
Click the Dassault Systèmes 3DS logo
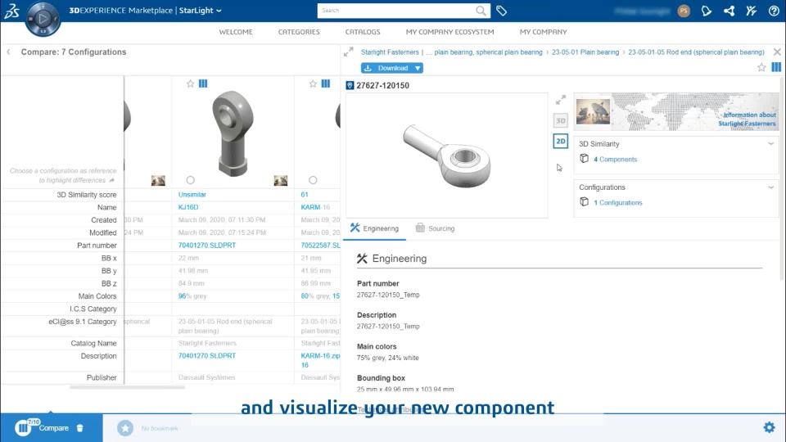[x=11, y=11]
